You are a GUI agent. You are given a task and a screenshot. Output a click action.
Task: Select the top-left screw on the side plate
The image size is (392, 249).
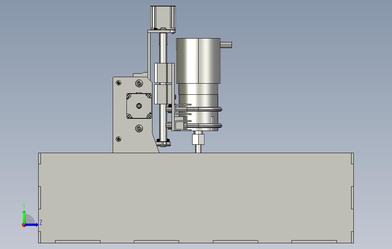pos(118,82)
